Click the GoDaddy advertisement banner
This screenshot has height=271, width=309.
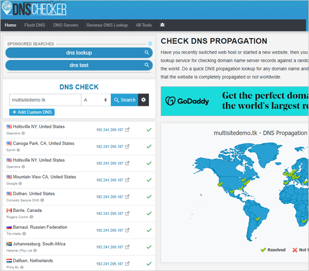click(x=235, y=101)
